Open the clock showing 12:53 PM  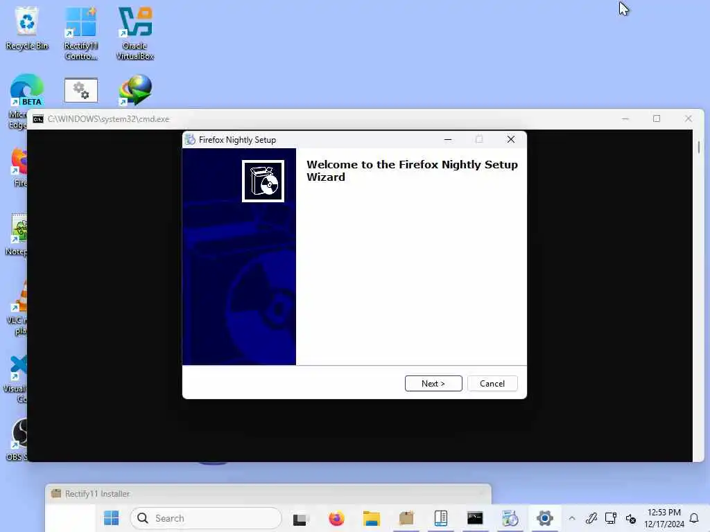point(664,518)
